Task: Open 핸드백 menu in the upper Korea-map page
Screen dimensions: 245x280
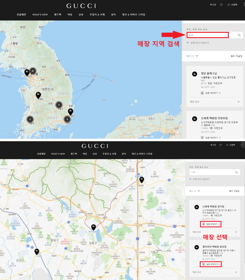Action: click(58, 15)
